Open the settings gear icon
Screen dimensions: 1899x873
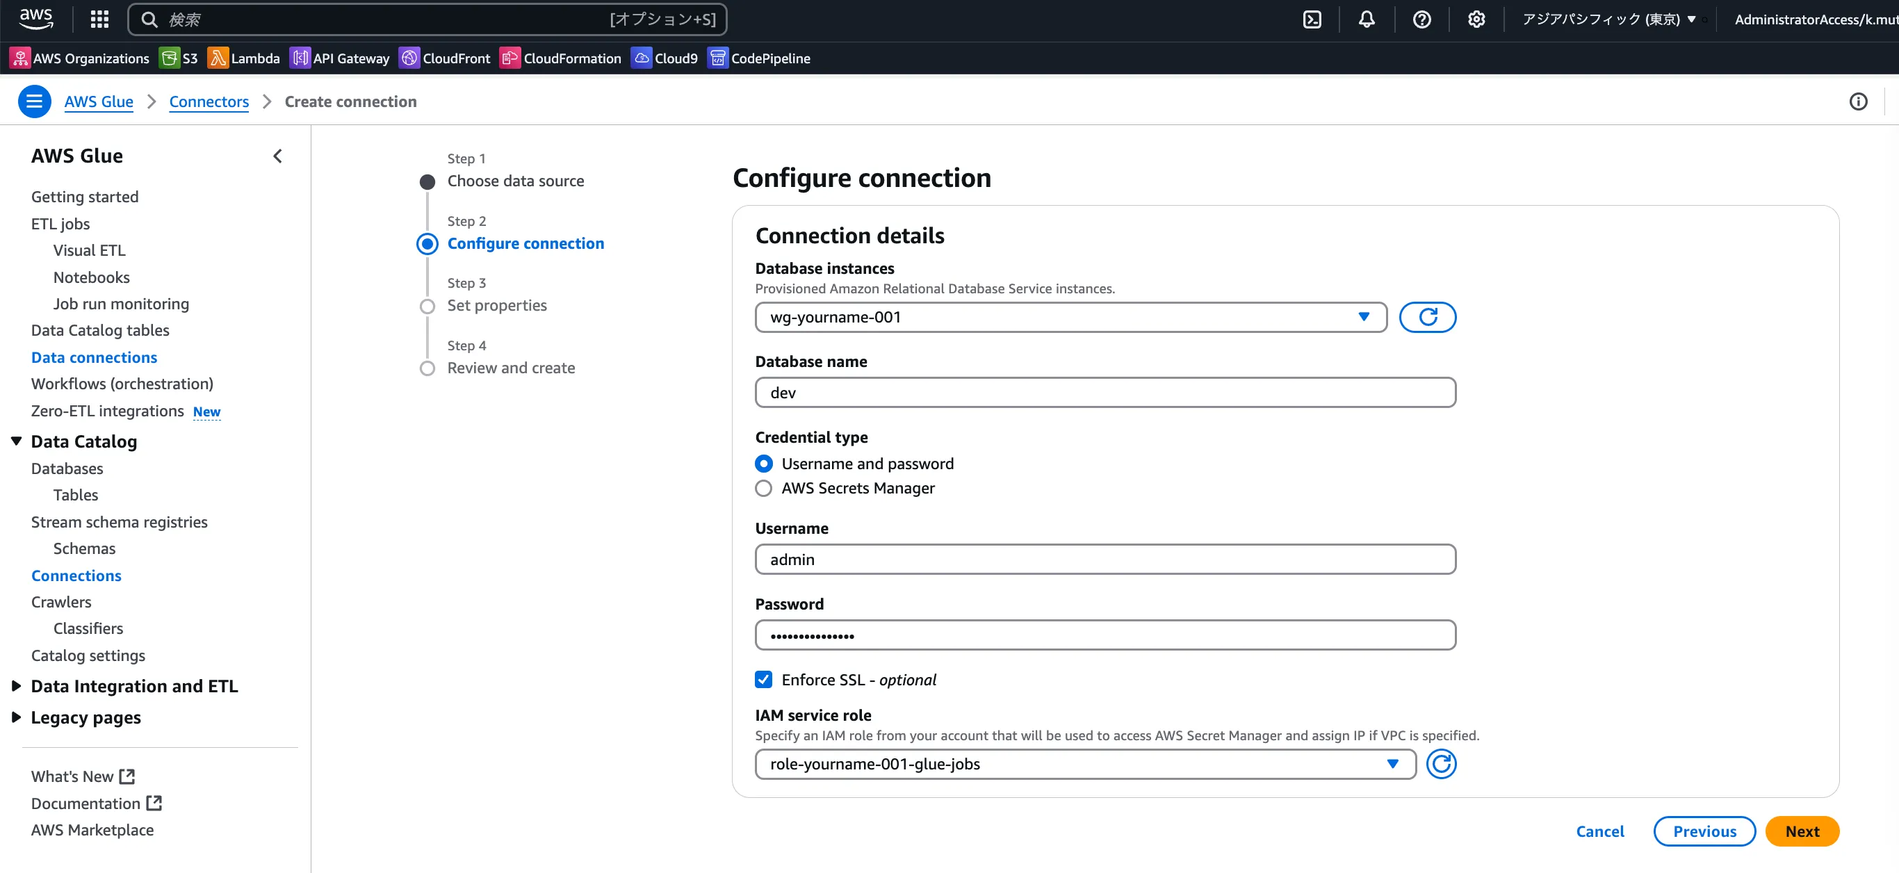coord(1476,20)
